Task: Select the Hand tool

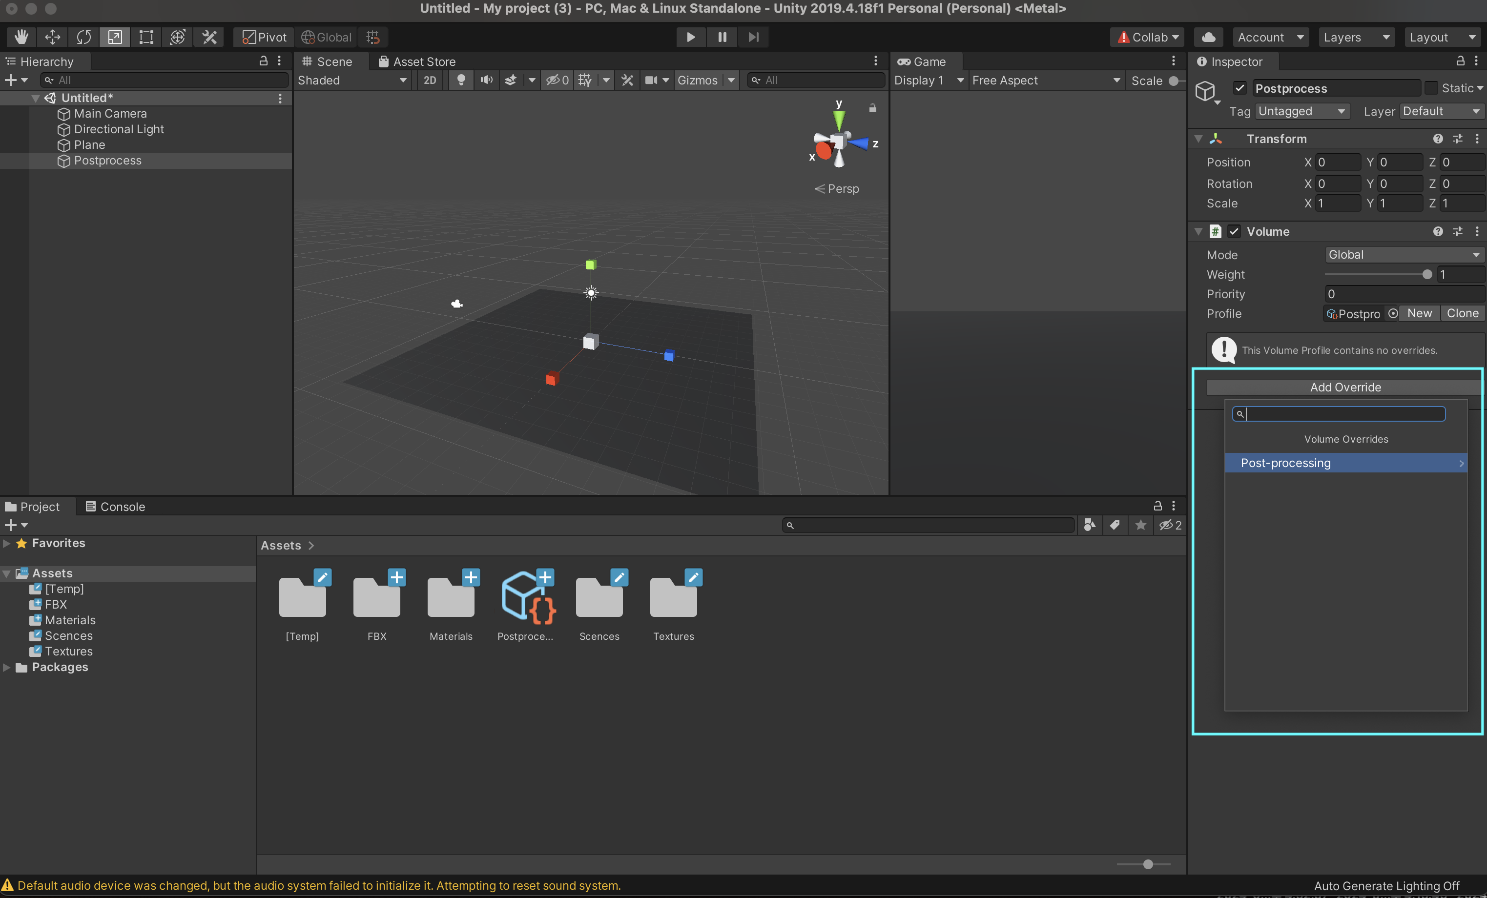Action: point(21,37)
